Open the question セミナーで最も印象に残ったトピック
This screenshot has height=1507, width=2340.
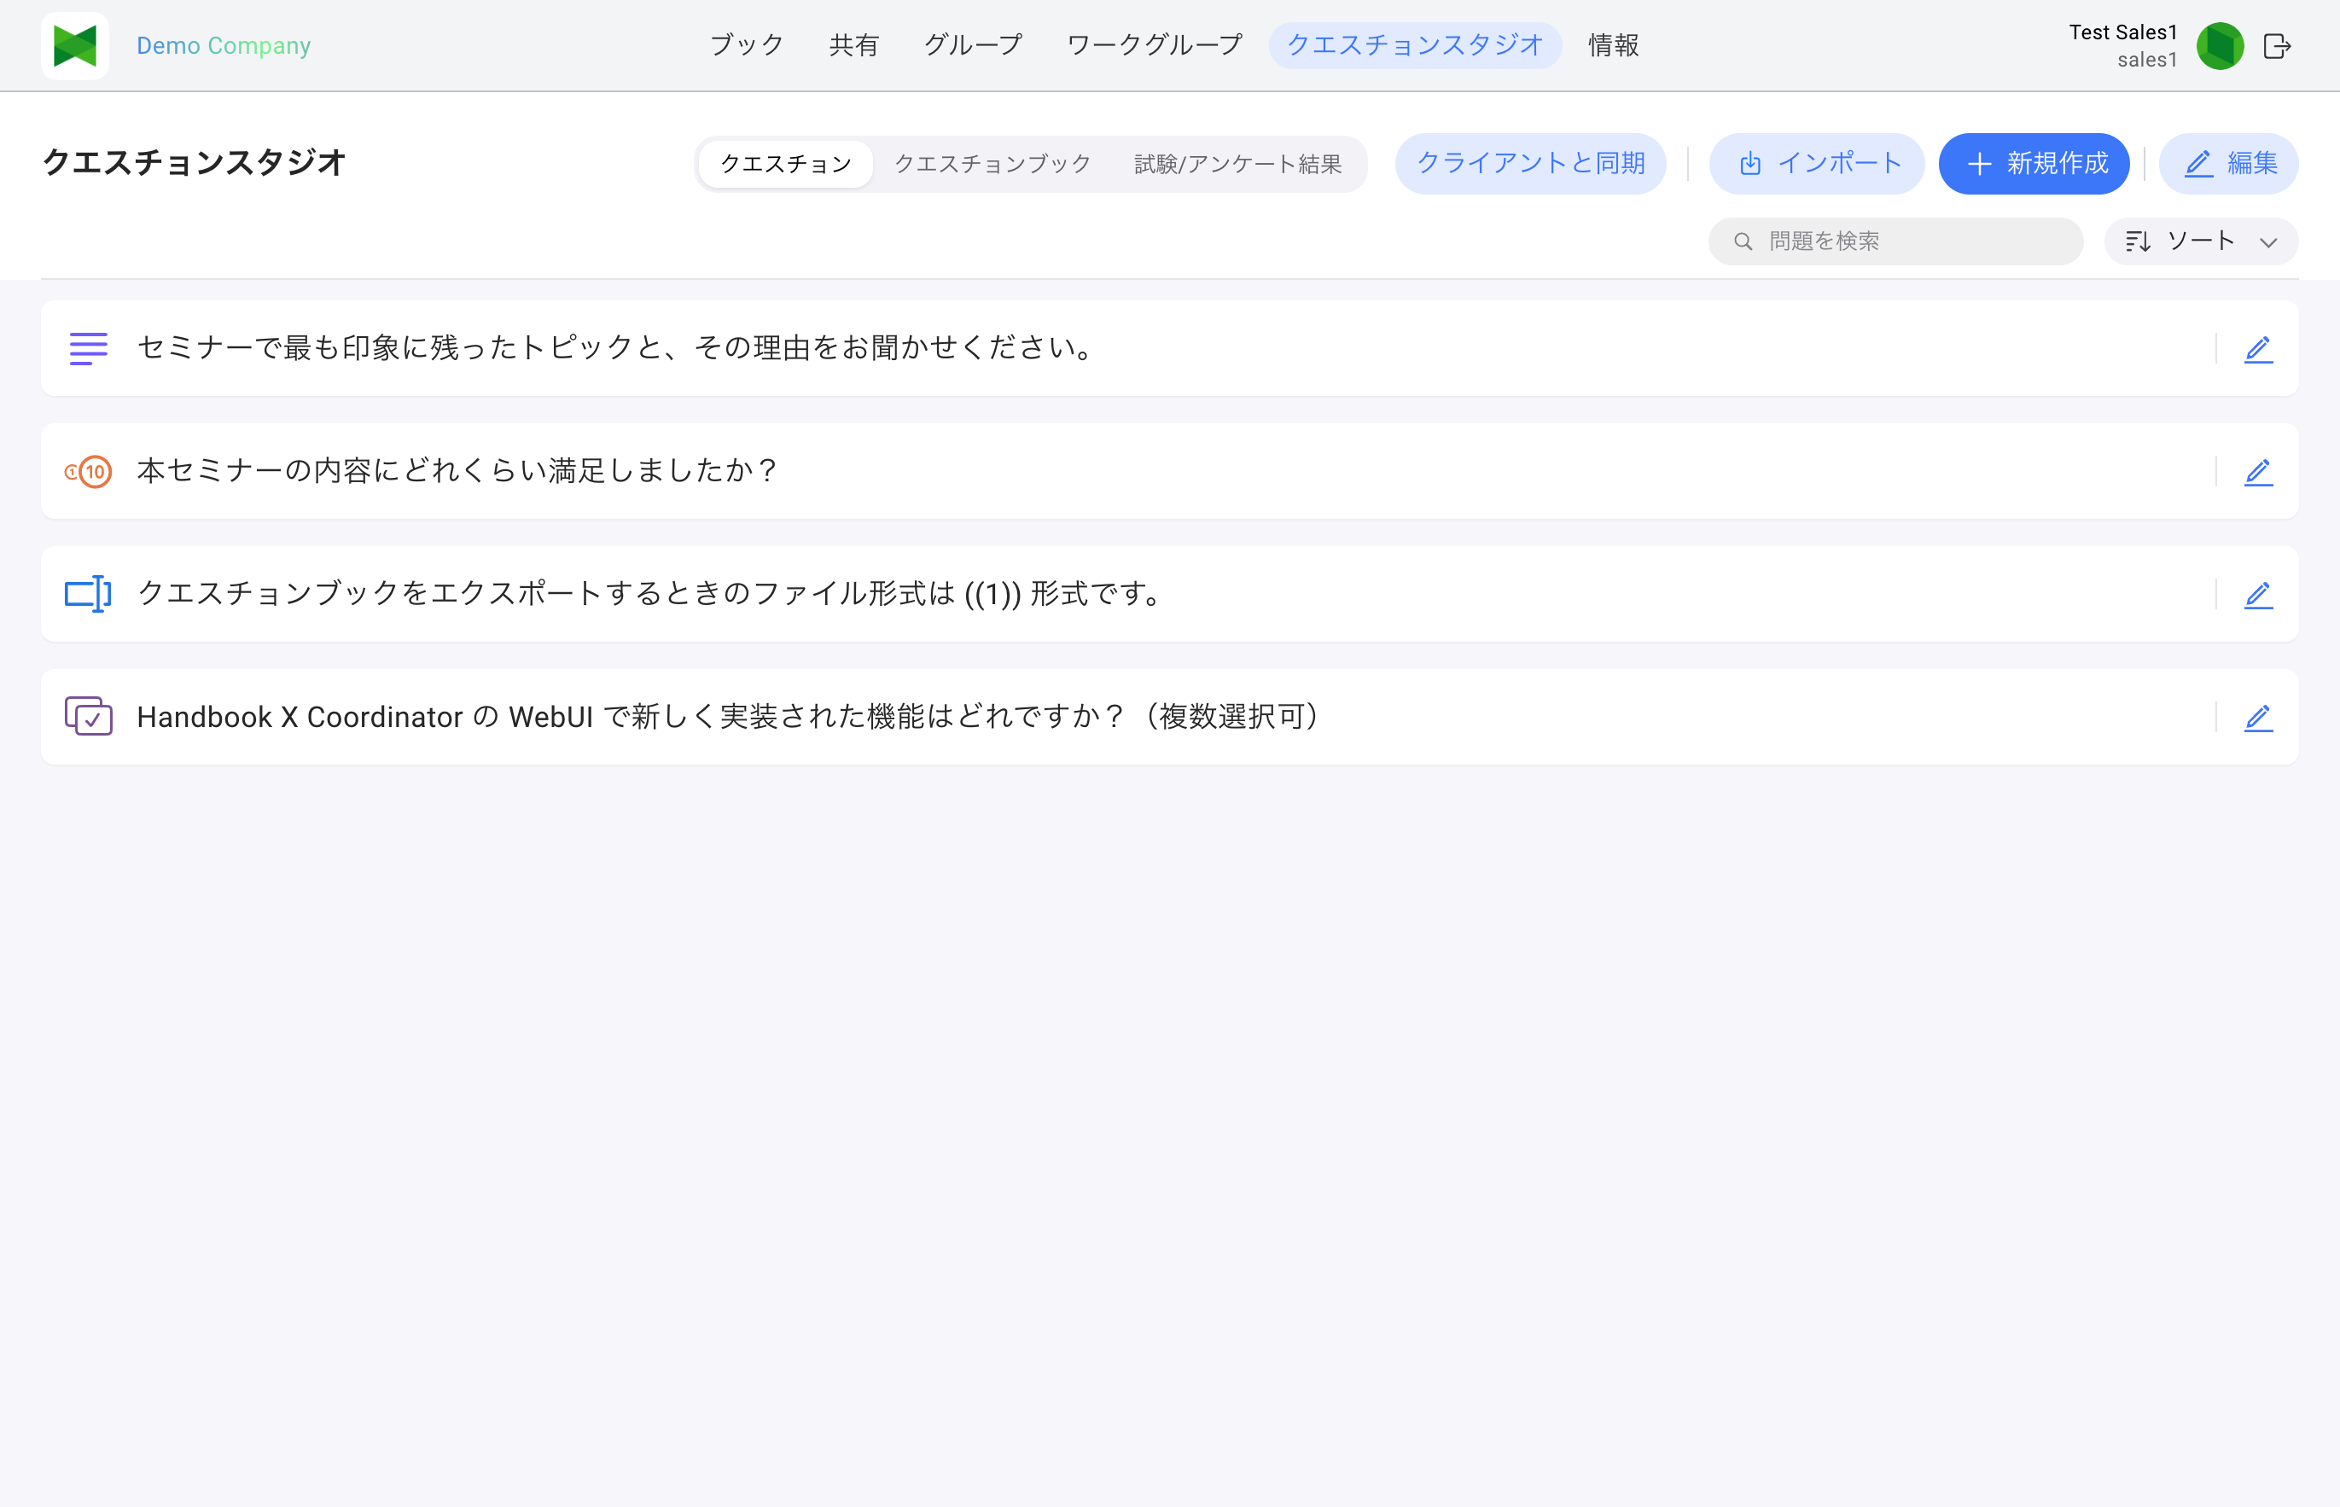[1169, 348]
